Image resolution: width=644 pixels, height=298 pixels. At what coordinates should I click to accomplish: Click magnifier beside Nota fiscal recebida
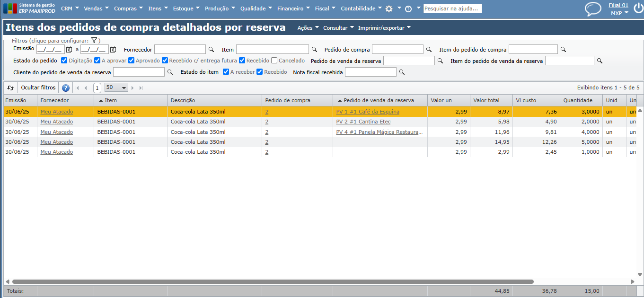coord(402,72)
